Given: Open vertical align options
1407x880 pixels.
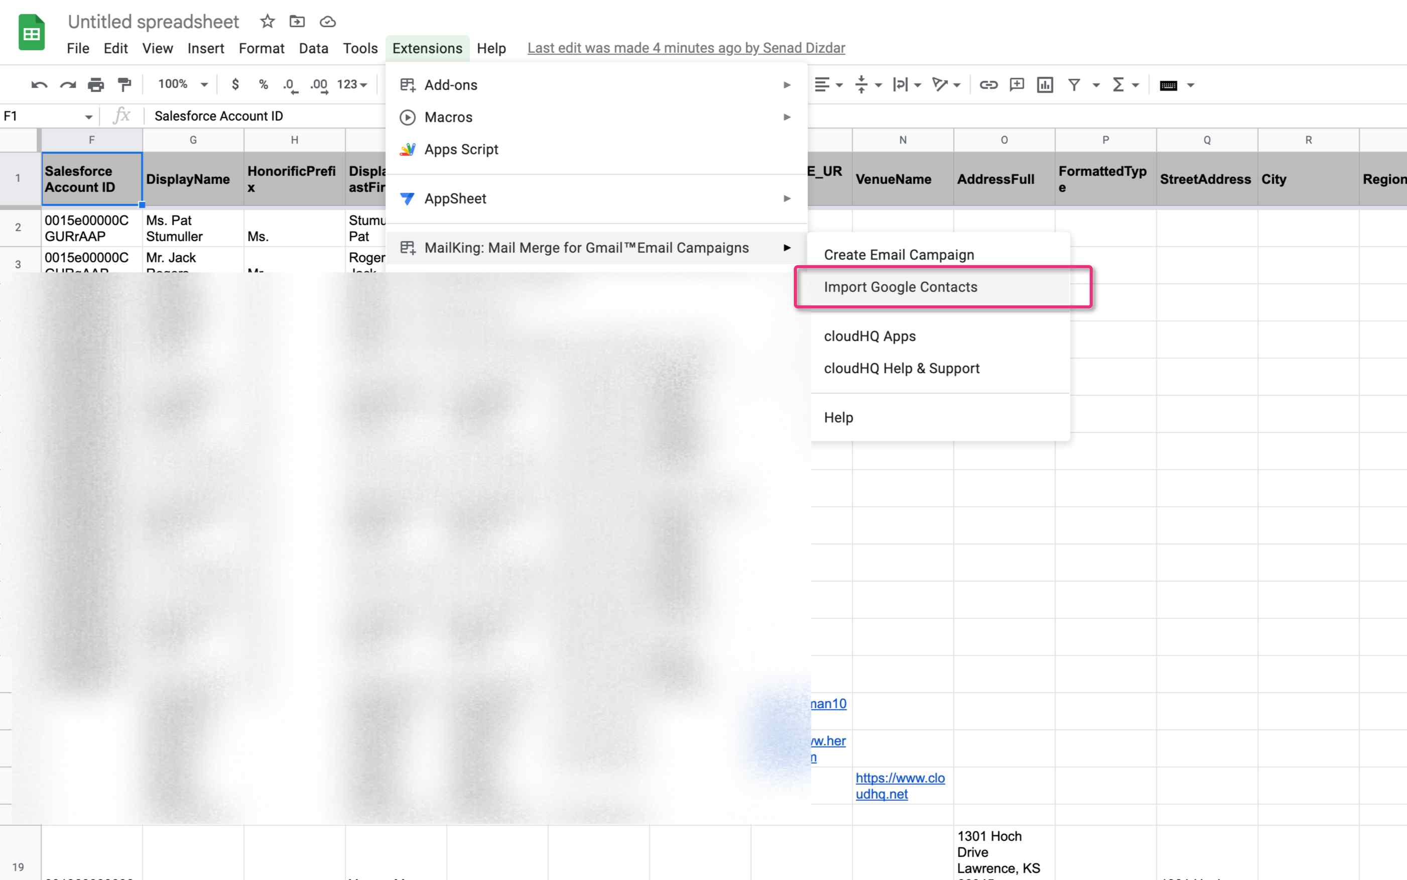Looking at the screenshot, I should [x=868, y=85].
